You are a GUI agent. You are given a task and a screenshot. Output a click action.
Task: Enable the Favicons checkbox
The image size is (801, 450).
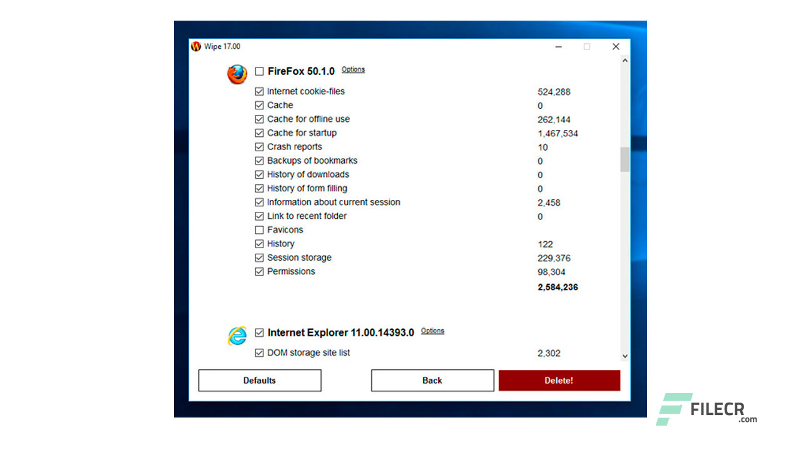pyautogui.click(x=259, y=230)
